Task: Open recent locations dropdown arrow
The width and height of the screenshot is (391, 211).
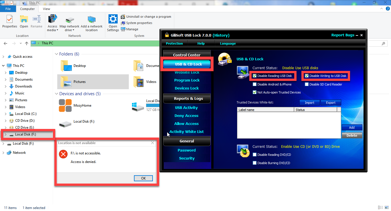Action: point(21,43)
